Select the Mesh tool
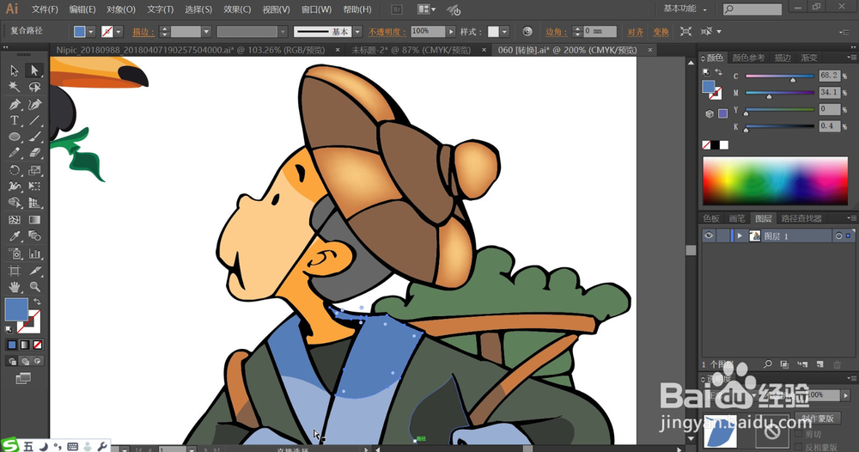The image size is (859, 452). [x=15, y=220]
